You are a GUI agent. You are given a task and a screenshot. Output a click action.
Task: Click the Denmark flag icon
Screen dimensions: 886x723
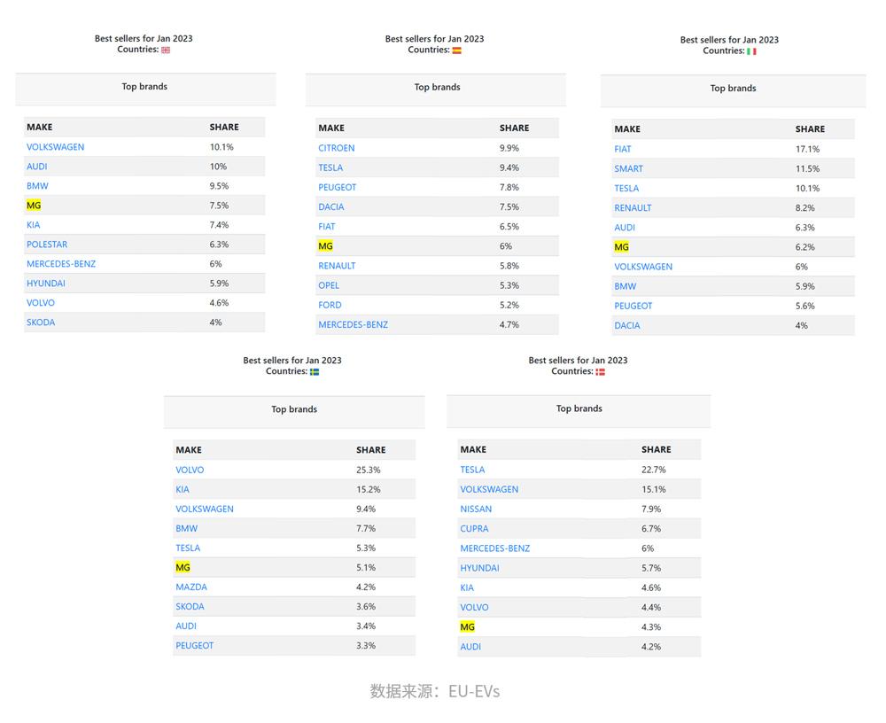point(600,372)
